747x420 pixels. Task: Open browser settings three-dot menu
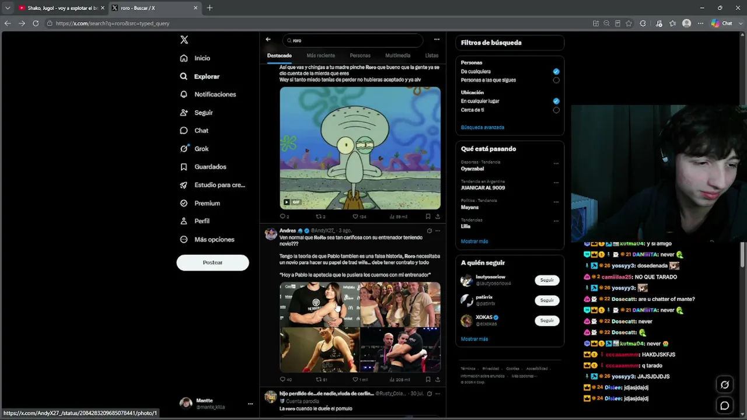pyautogui.click(x=700, y=23)
